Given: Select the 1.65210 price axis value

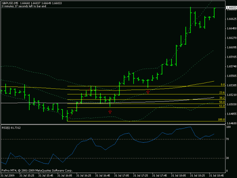Looking at the screenshot, I should coord(232,95).
